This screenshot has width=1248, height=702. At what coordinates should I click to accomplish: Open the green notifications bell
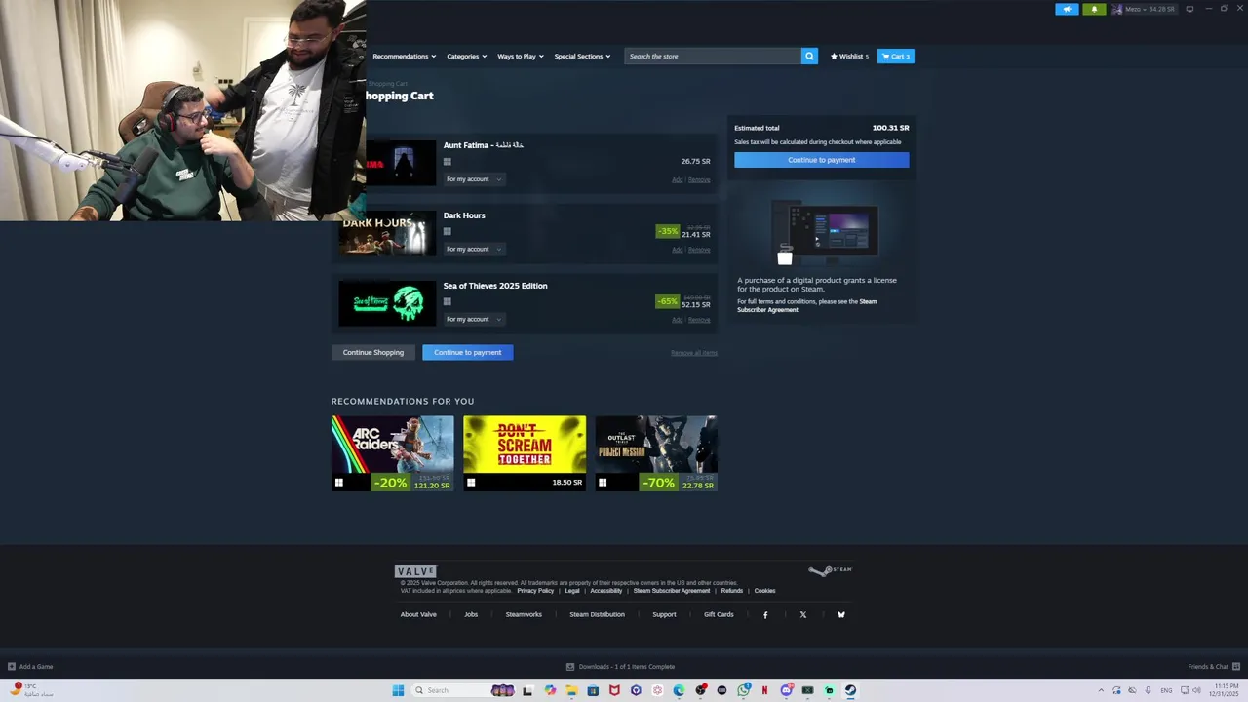click(x=1094, y=9)
